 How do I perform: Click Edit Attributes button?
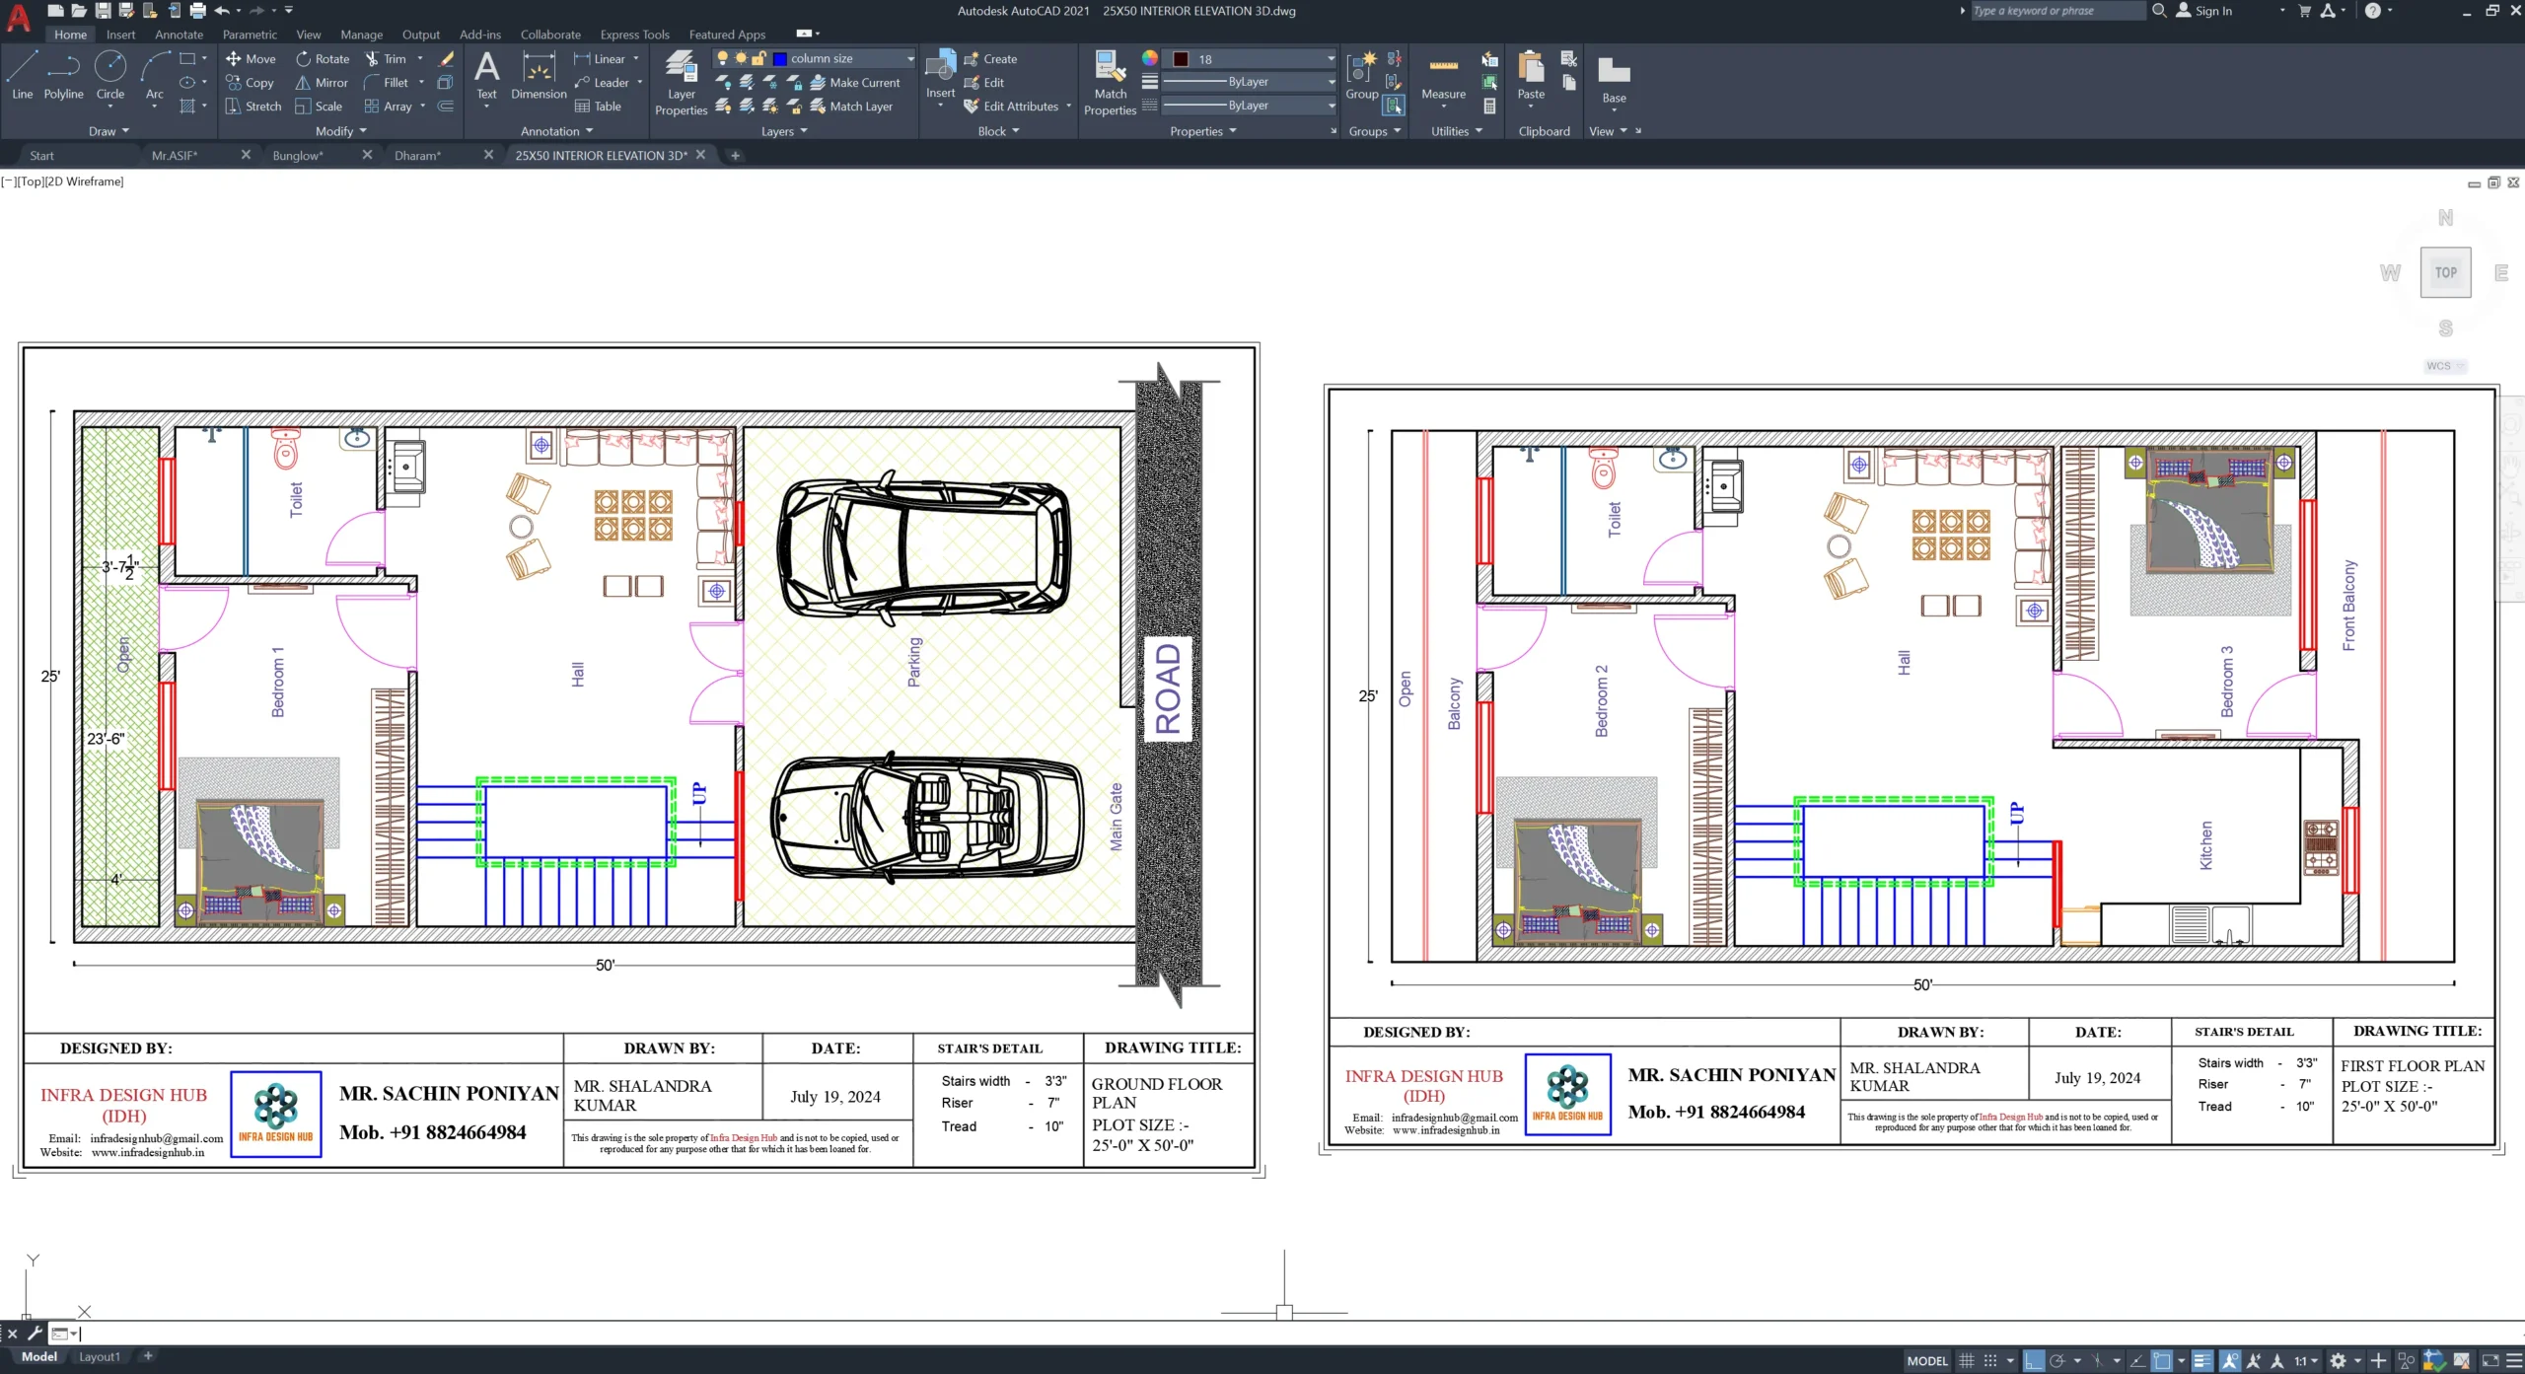coord(1011,107)
